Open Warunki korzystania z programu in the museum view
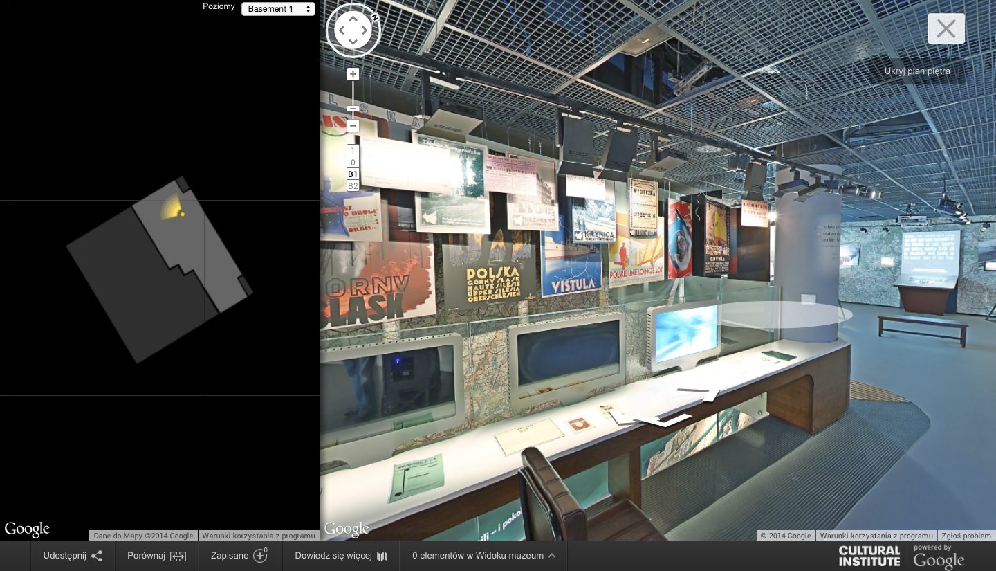 876,536
